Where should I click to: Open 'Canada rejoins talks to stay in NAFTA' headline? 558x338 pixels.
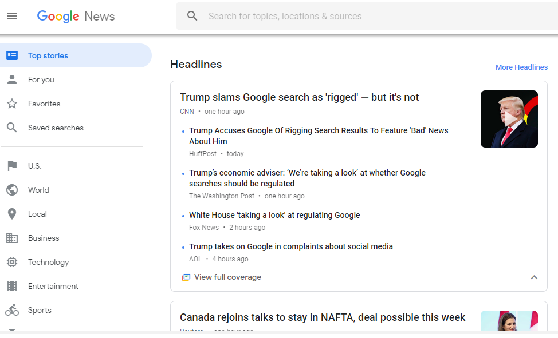coord(323,317)
